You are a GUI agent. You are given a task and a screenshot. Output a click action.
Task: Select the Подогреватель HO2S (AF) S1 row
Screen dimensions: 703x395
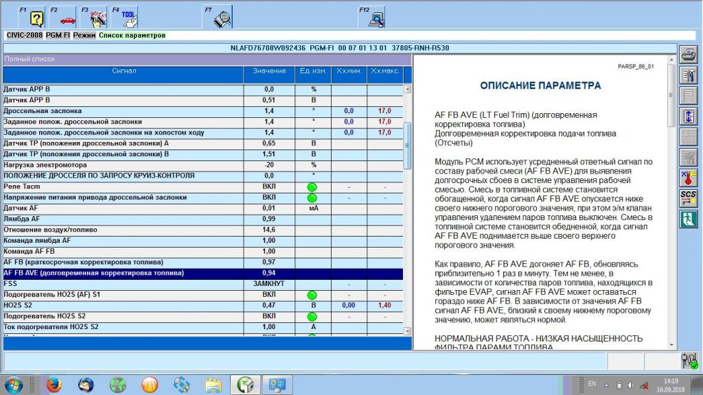coord(203,295)
